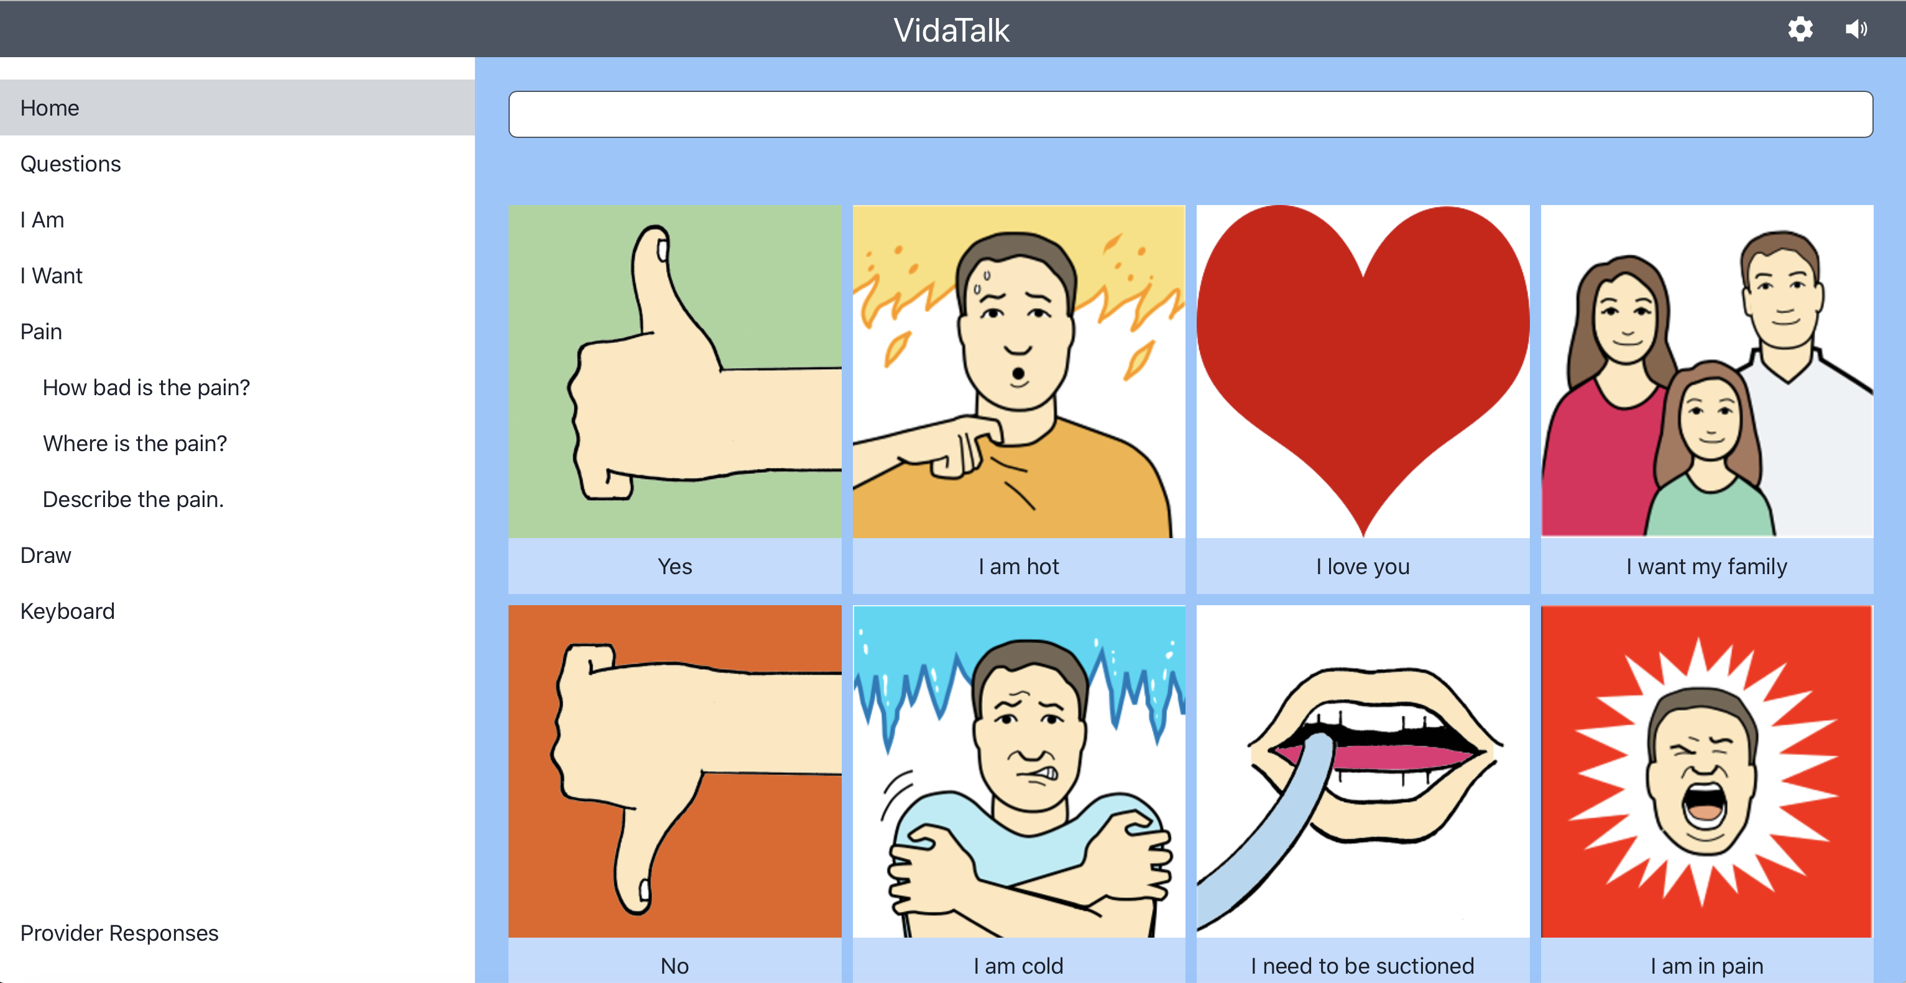Open the settings gear icon
Screen dimensions: 1906x983
(x=1800, y=30)
